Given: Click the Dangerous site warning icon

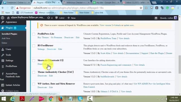Looking at the screenshot, I should pos(18,8).
